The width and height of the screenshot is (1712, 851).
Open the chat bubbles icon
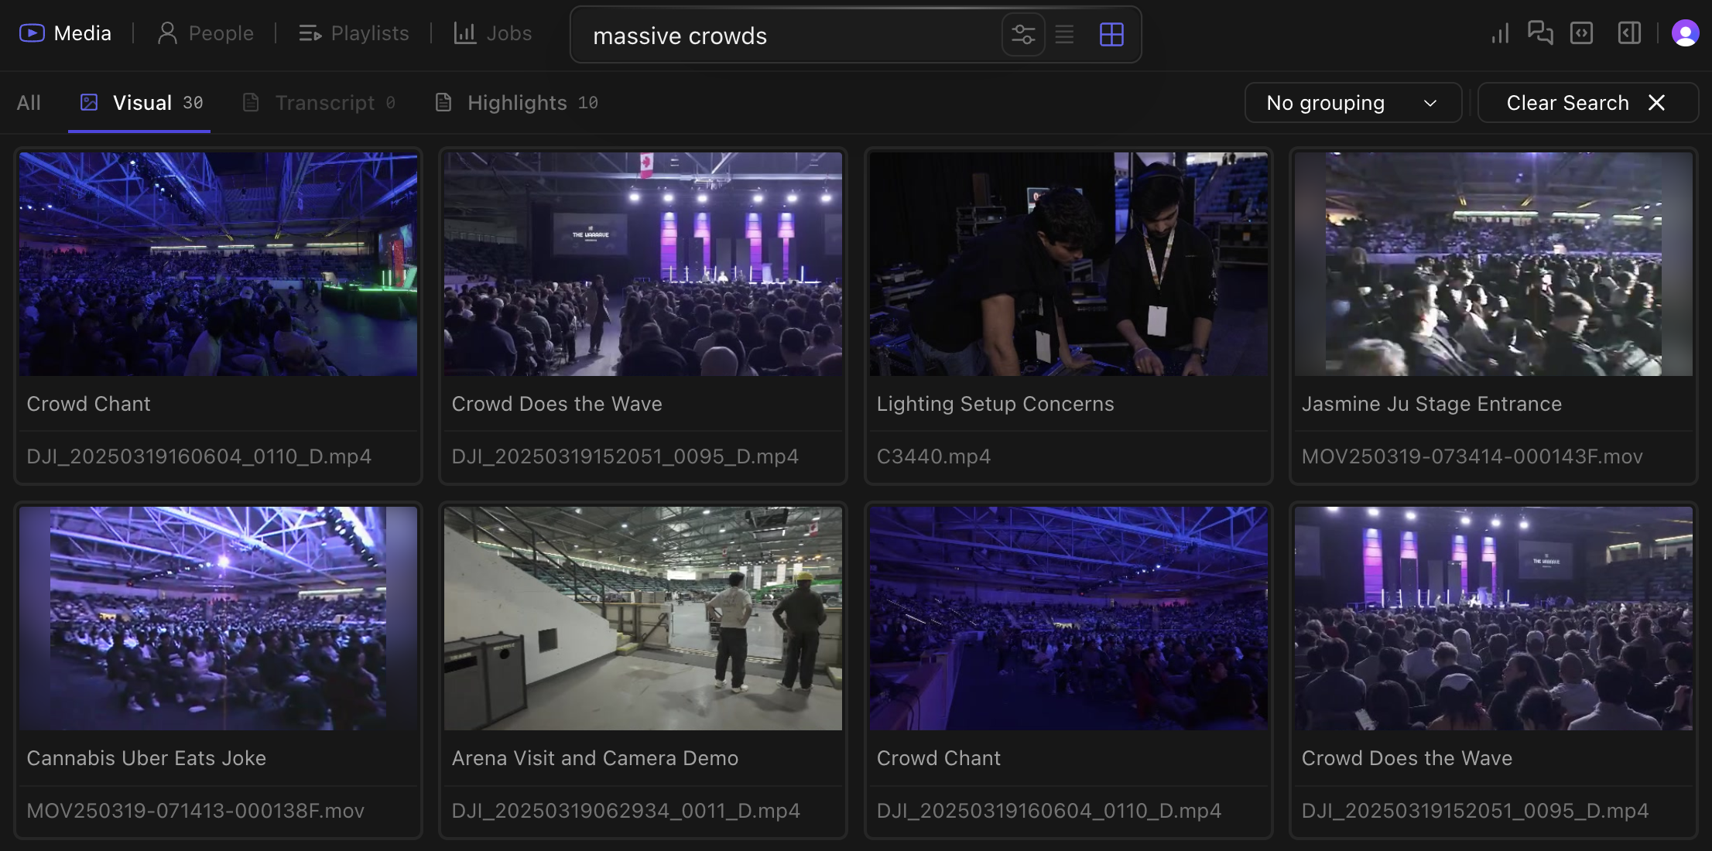[1540, 33]
